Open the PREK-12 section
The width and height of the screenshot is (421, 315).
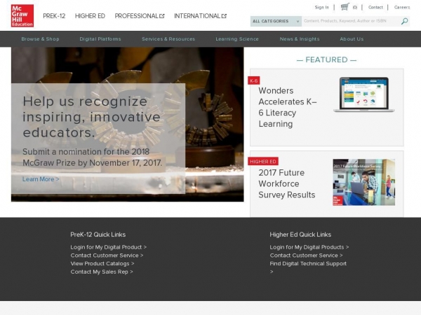[x=54, y=16]
